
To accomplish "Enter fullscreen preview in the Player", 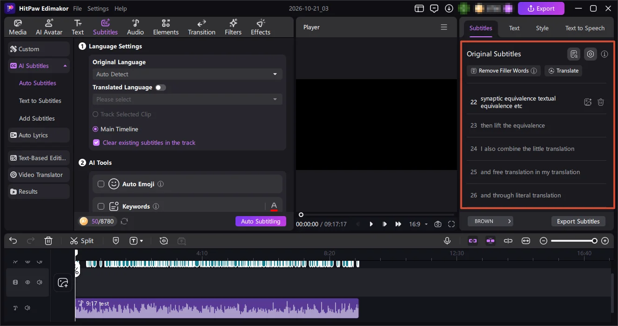I will click(x=451, y=224).
